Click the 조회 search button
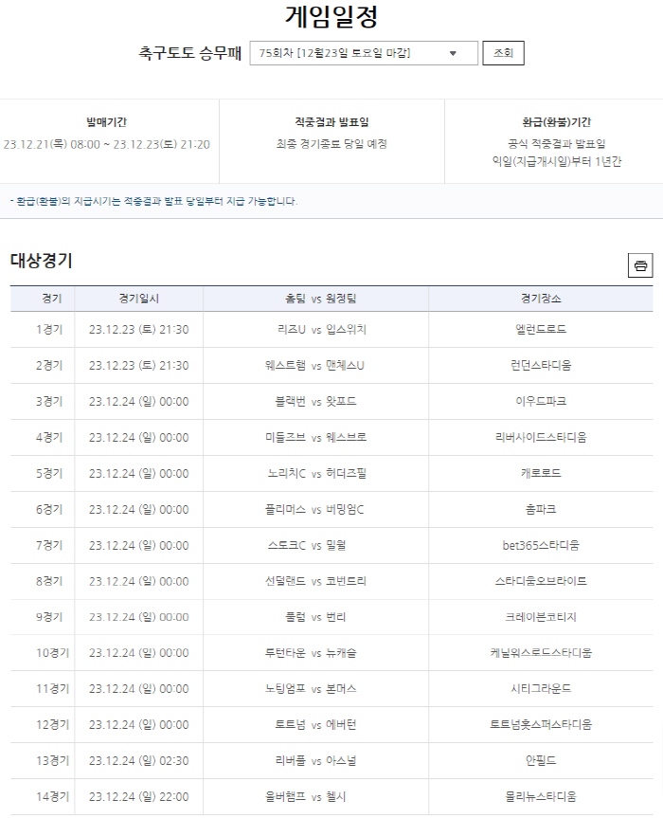The image size is (663, 818). (503, 53)
